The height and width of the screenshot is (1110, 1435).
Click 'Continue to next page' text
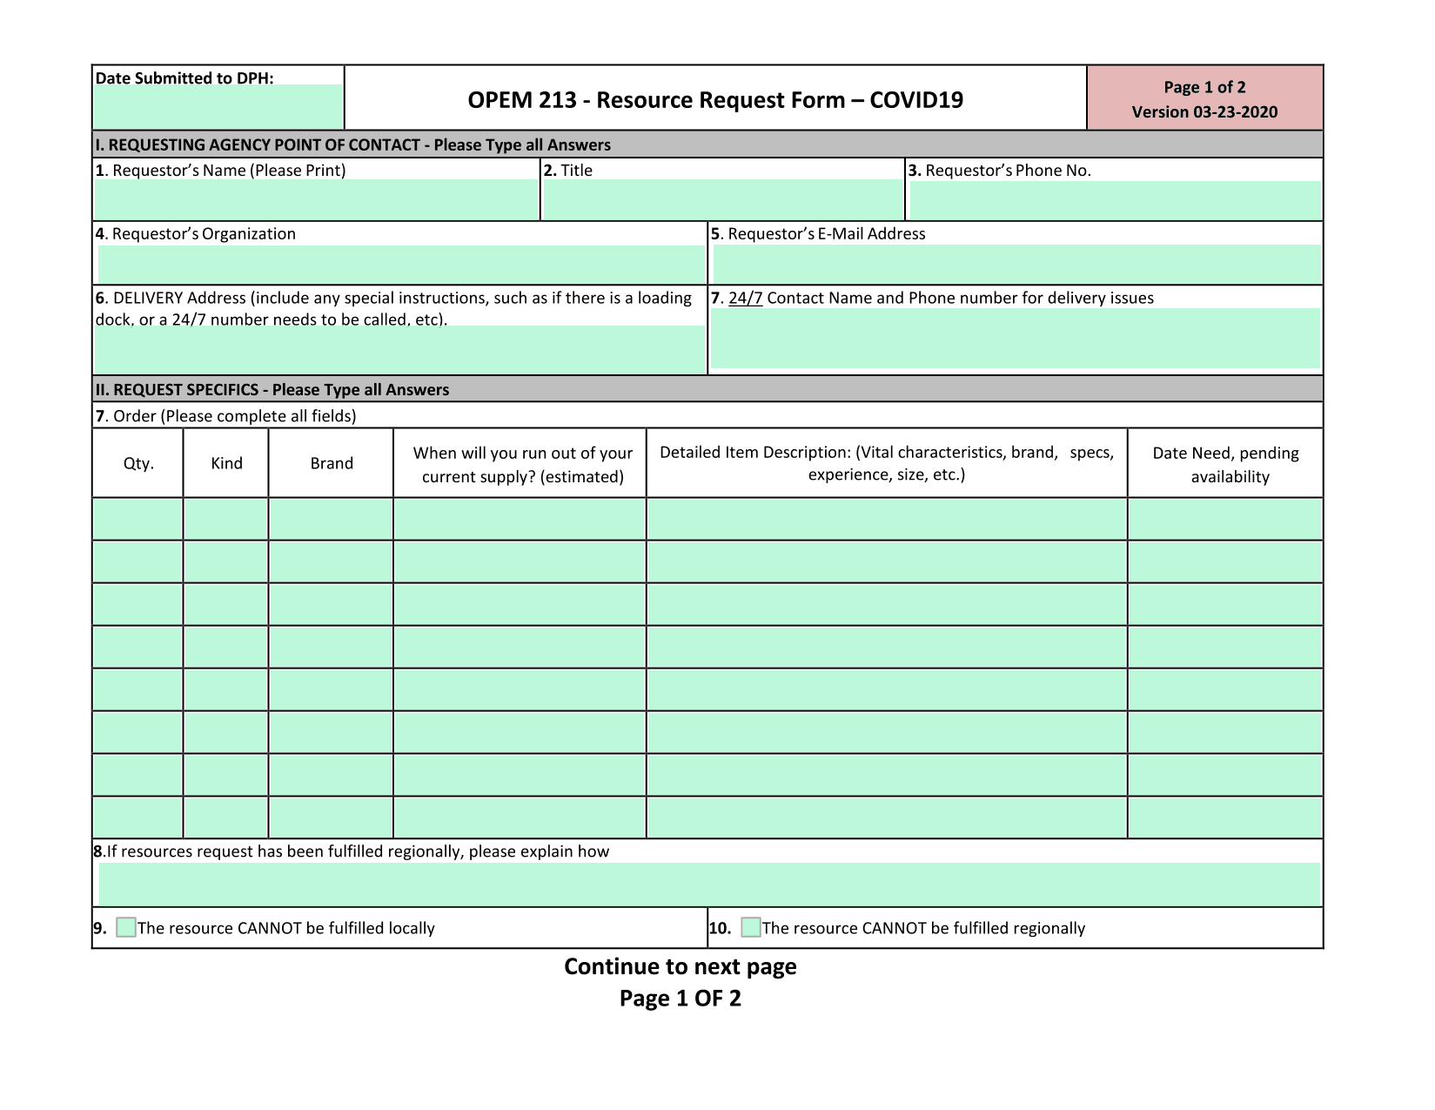pyautogui.click(x=681, y=966)
